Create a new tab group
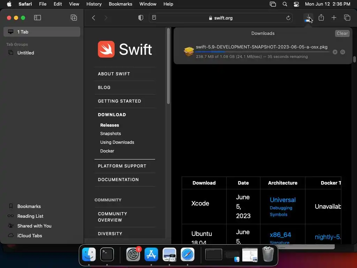The width and height of the screenshot is (357, 268). (x=74, y=17)
